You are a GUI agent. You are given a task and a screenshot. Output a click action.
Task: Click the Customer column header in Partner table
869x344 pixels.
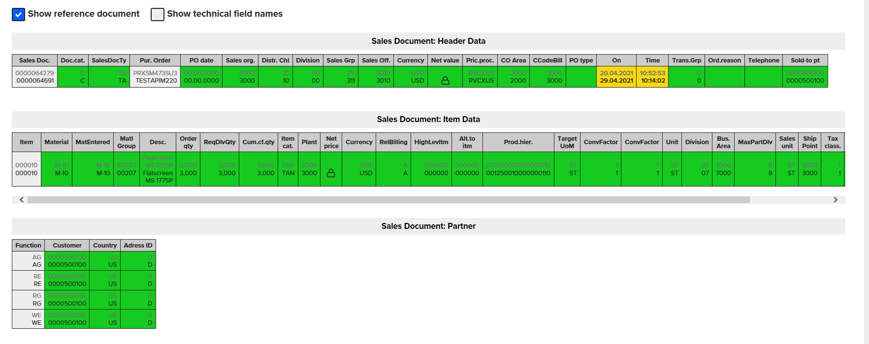pos(67,246)
